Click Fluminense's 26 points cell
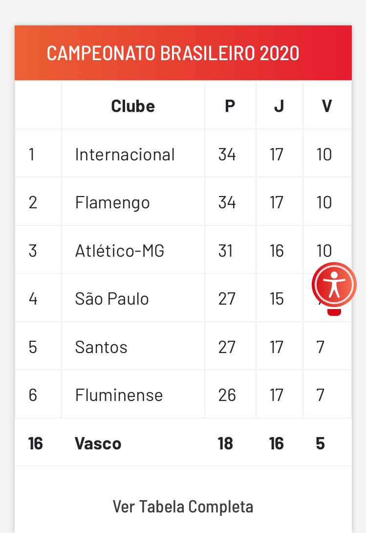Image resolution: width=366 pixels, height=533 pixels. click(227, 395)
